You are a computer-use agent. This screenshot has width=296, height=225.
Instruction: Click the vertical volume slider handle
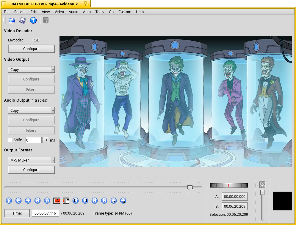pyautogui.click(x=262, y=192)
